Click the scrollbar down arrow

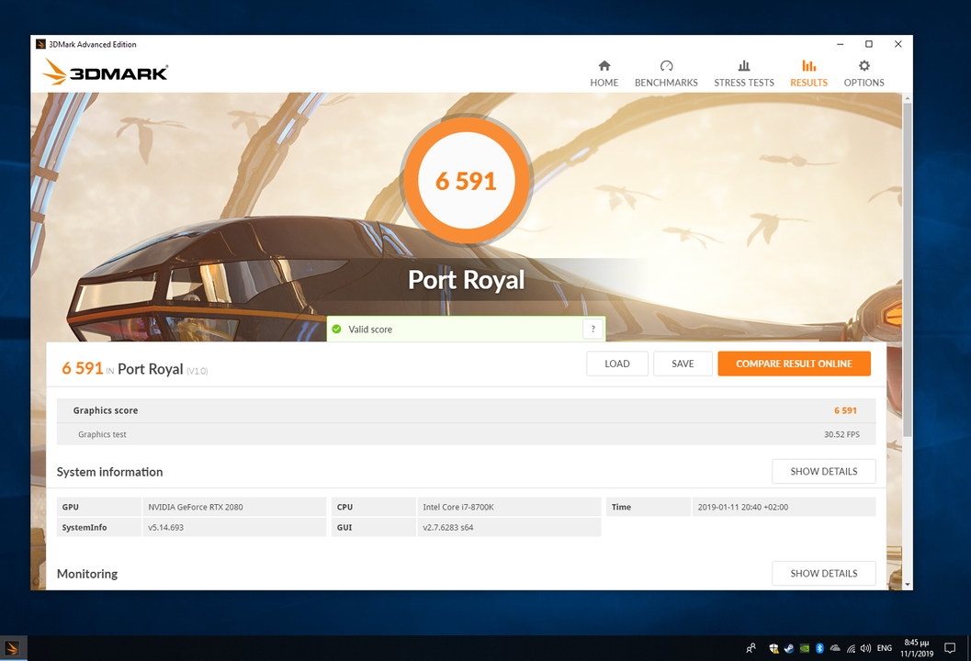coord(908,584)
